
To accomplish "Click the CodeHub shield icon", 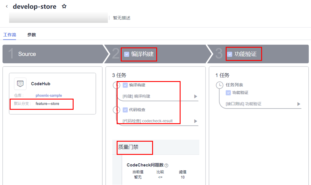I will 20,84.
